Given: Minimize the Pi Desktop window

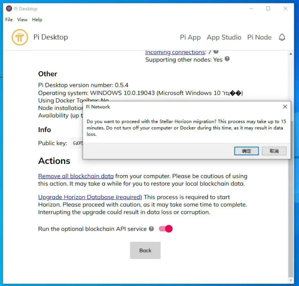Looking at the screenshot, I should 251,8.
